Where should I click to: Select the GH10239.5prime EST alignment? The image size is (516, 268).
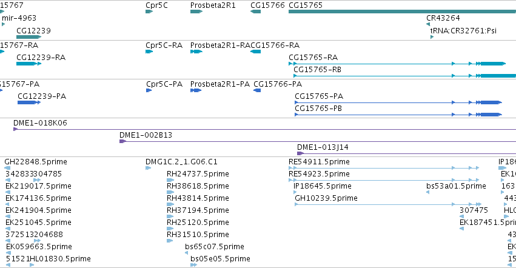388,204
